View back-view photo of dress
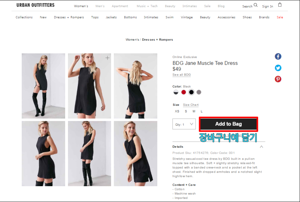 pyautogui.click(x=136, y=86)
